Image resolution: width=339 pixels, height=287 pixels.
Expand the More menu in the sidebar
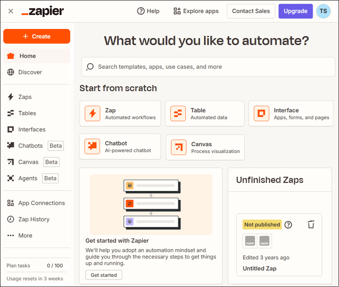pyautogui.click(x=37, y=236)
